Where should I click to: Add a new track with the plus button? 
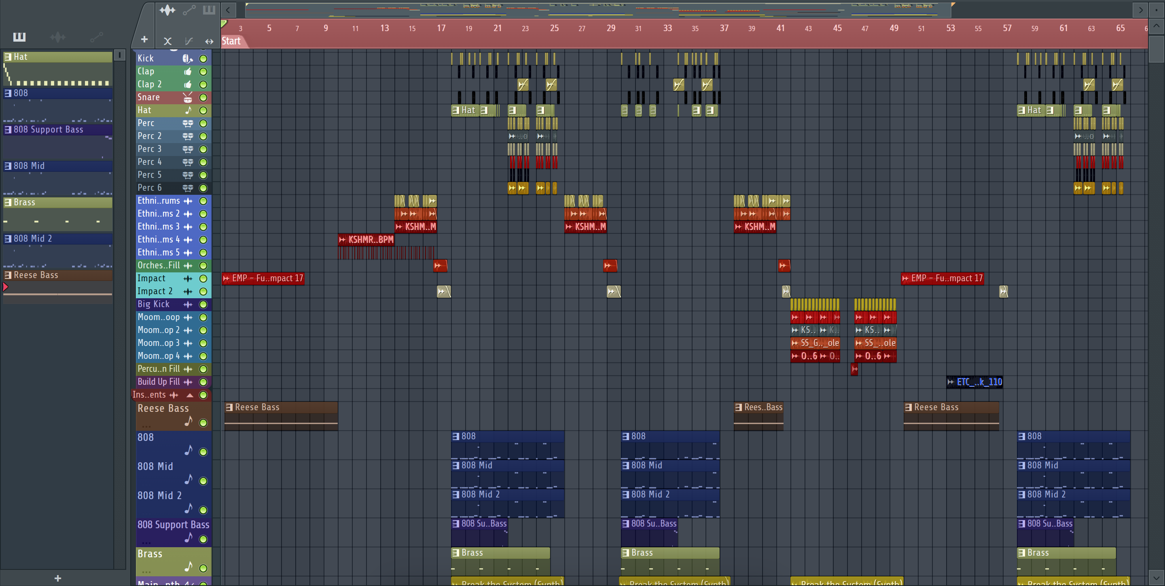pyautogui.click(x=144, y=40)
